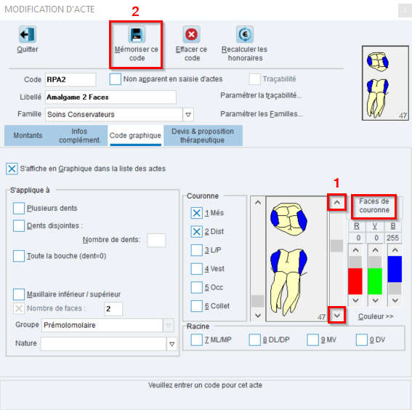Check the 9 MV root box

point(312,339)
